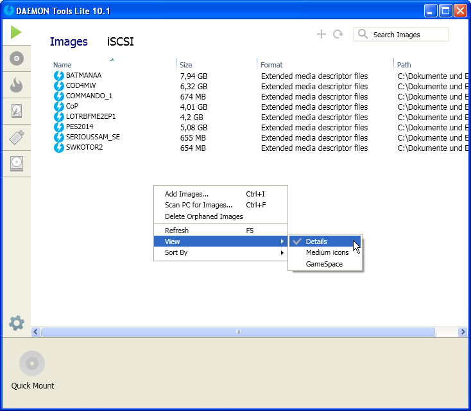Open the USB stick sidebar icon
This screenshot has height=411, width=471.
17,137
